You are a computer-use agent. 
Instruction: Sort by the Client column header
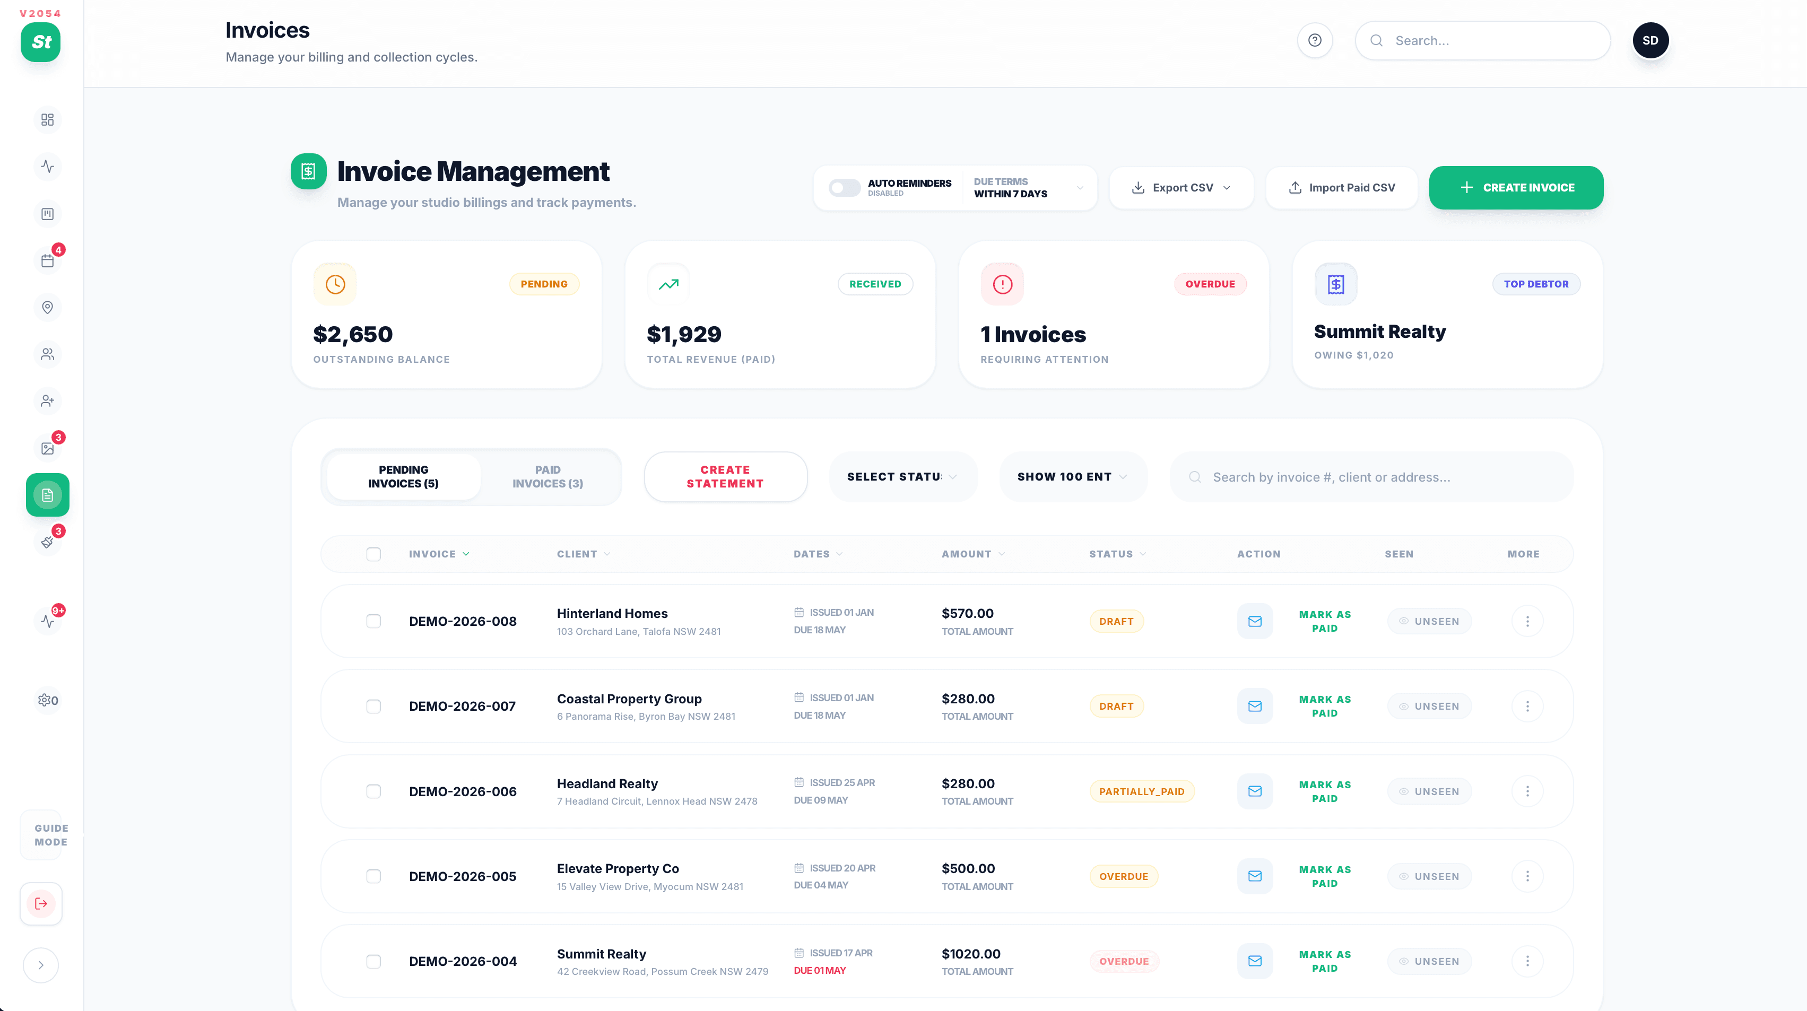(584, 554)
